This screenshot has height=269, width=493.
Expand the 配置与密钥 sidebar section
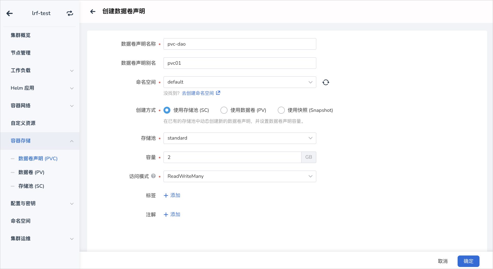click(40, 203)
